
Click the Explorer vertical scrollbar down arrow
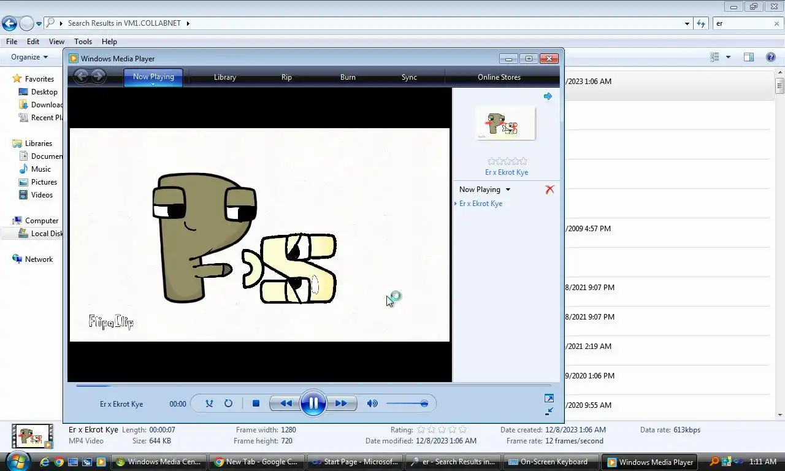pyautogui.click(x=780, y=415)
